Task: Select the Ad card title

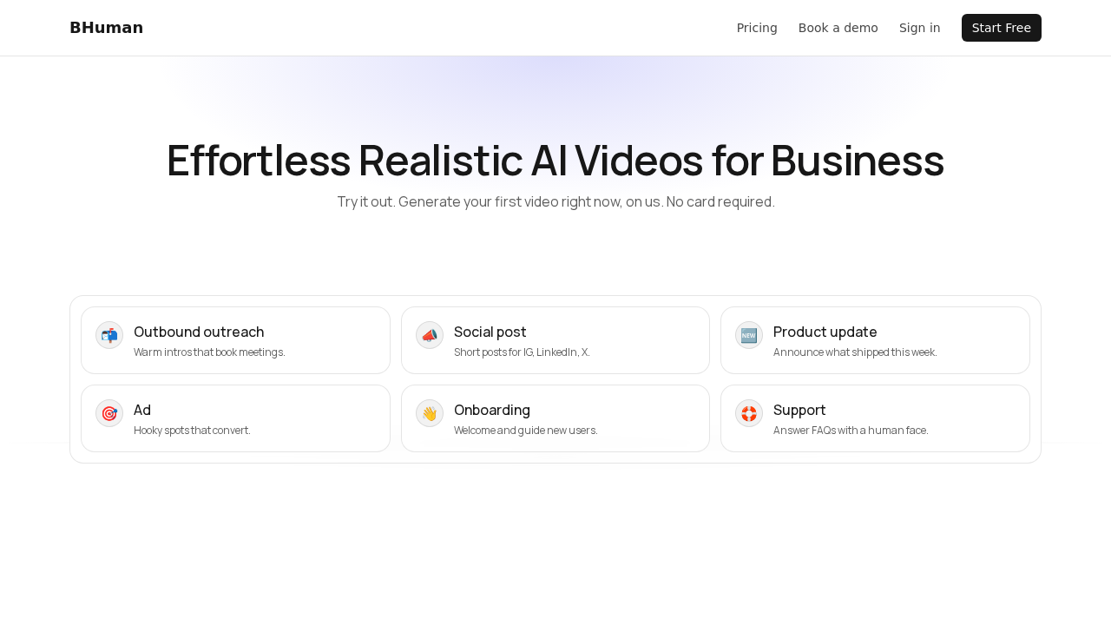Action: click(x=142, y=410)
